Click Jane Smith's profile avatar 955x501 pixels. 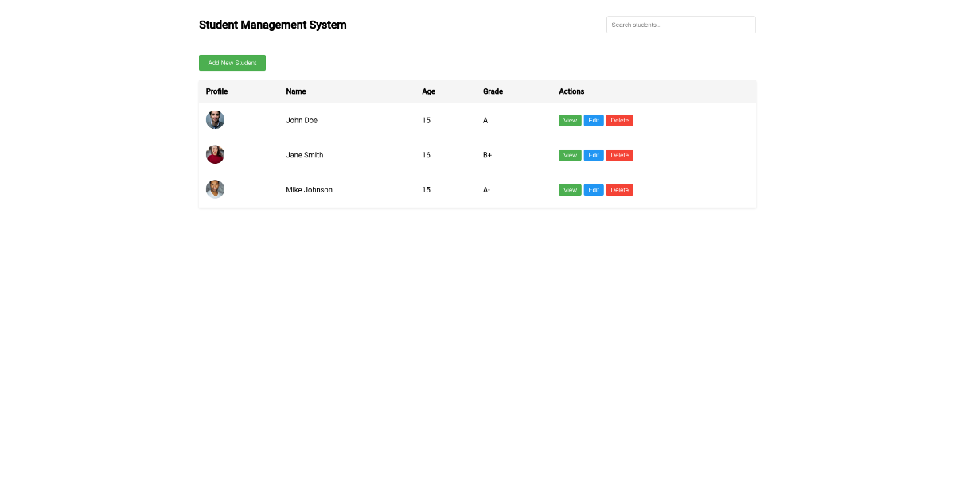(x=215, y=154)
